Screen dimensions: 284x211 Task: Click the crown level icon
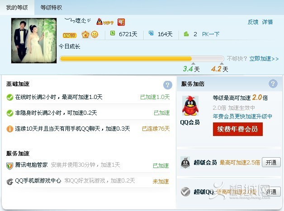pyautogui.click(x=85, y=34)
